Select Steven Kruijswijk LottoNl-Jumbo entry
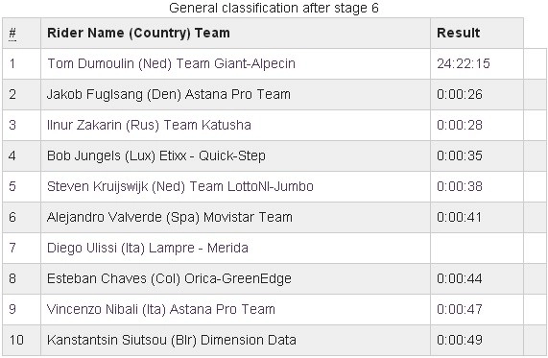The width and height of the screenshot is (548, 358). 180,187
